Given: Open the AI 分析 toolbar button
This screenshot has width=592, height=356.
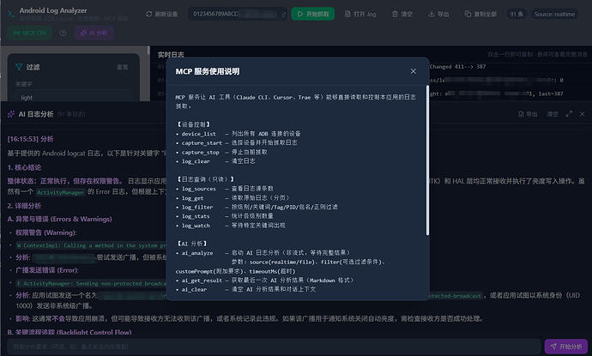Looking at the screenshot, I should point(94,33).
